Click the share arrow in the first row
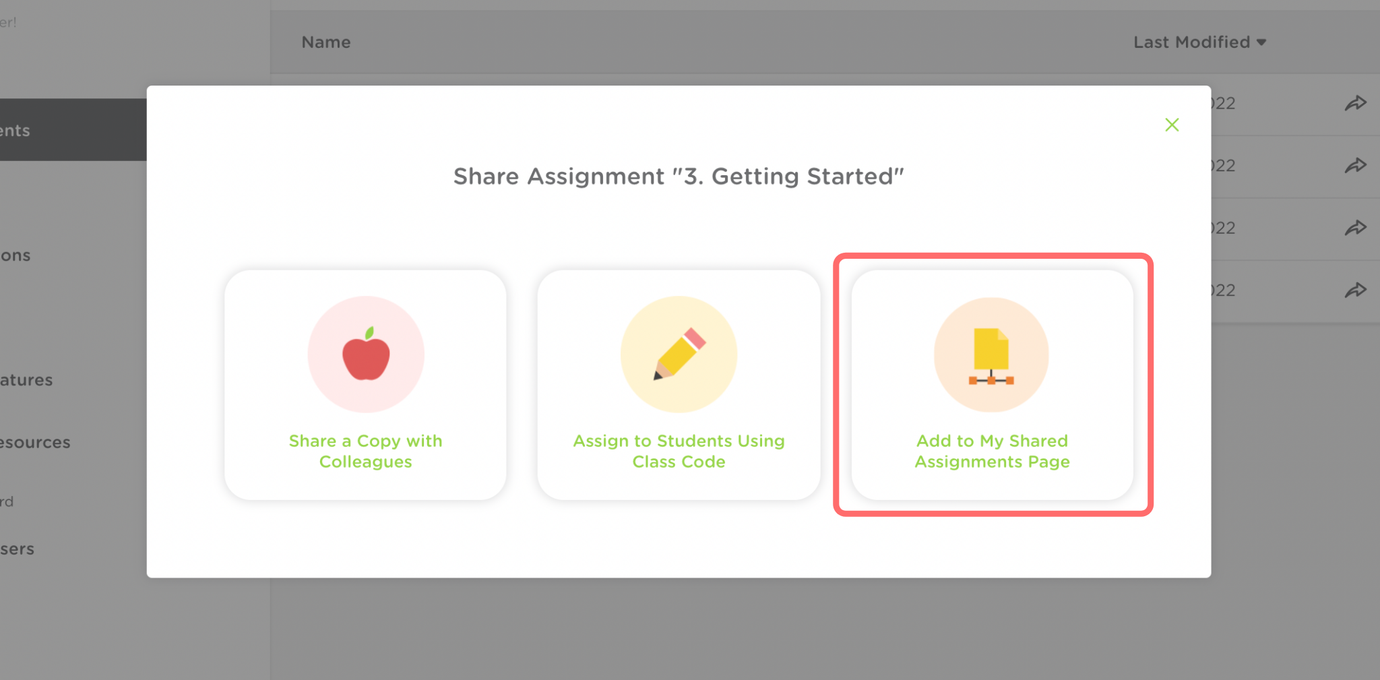The image size is (1380, 680). [x=1355, y=103]
